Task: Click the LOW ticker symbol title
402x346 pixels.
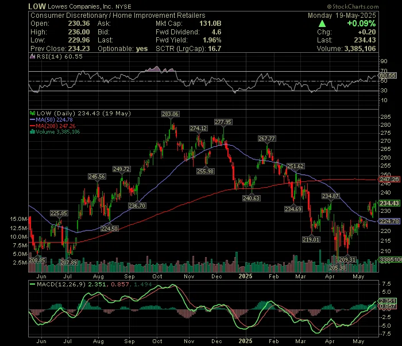Action: pos(37,6)
